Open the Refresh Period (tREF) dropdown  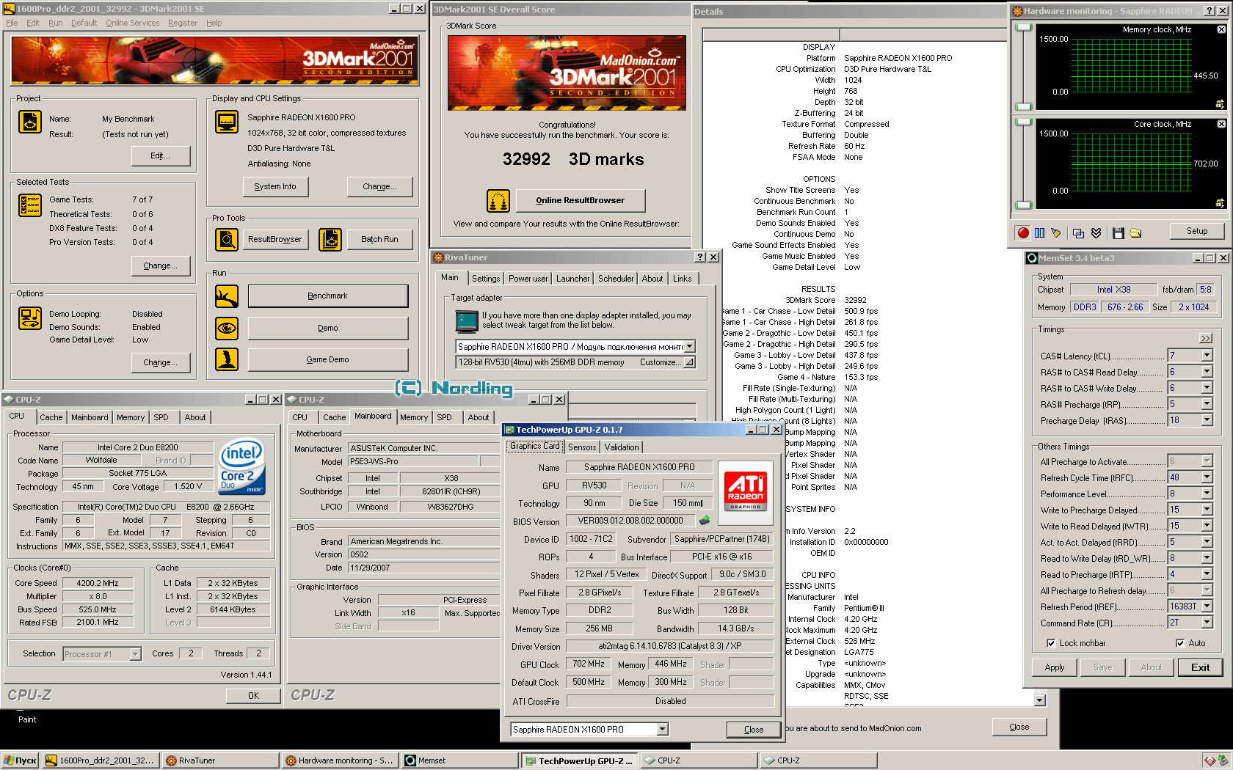[1207, 606]
